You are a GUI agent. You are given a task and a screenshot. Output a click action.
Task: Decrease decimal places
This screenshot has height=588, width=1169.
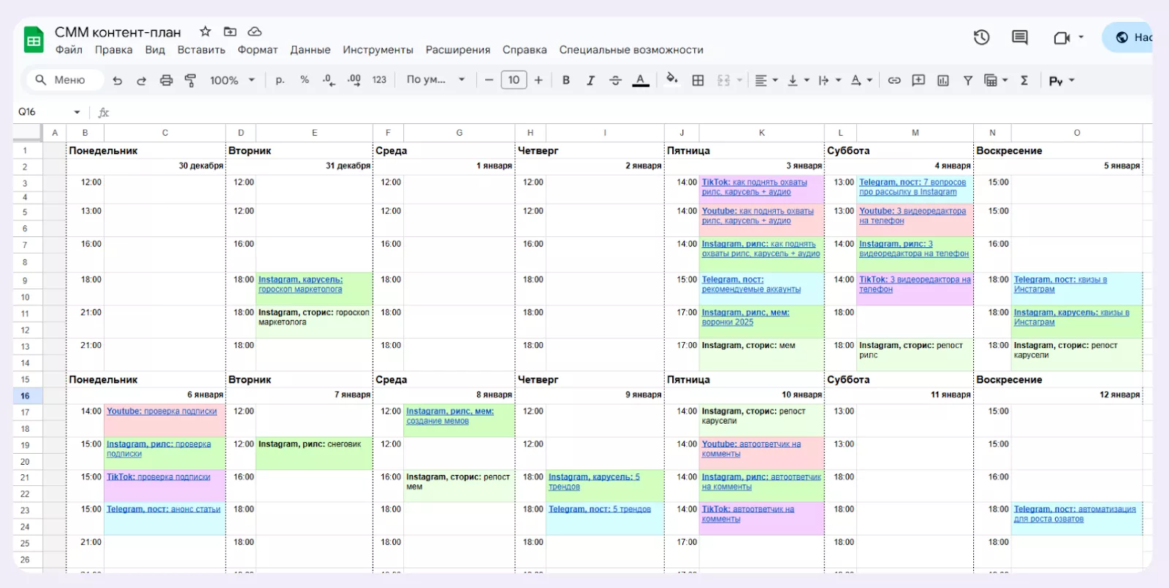coord(329,80)
